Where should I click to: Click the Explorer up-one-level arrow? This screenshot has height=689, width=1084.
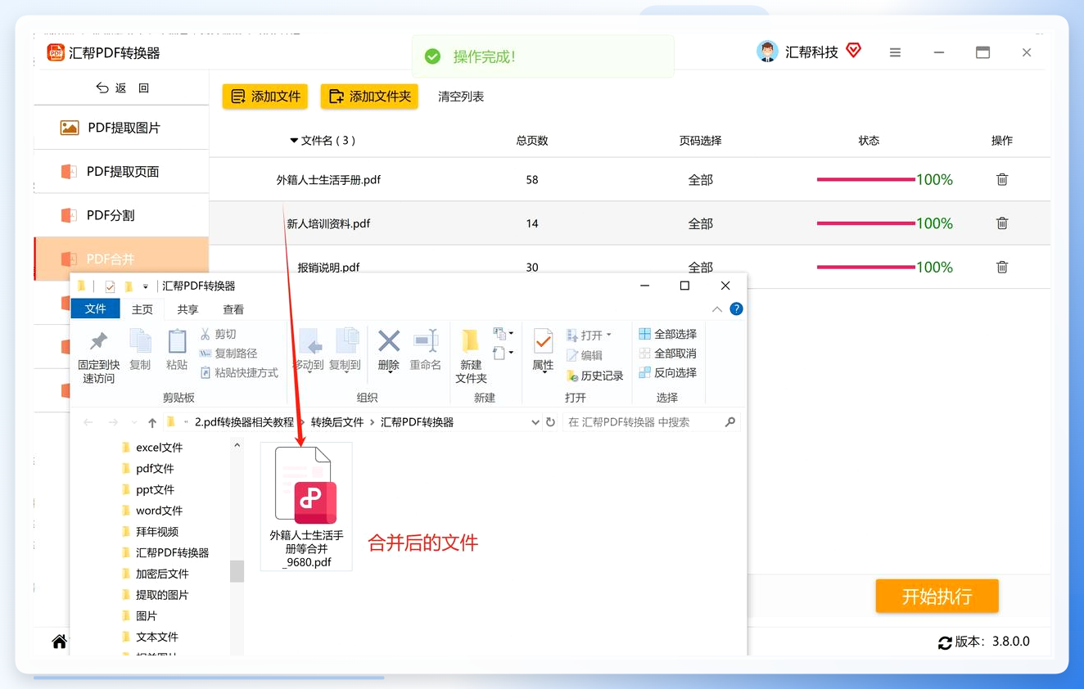pyautogui.click(x=152, y=422)
